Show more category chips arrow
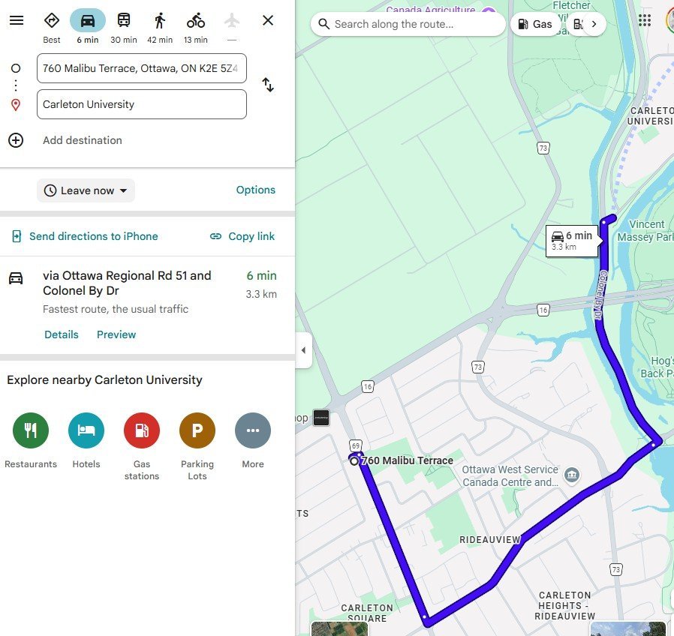 pos(594,24)
